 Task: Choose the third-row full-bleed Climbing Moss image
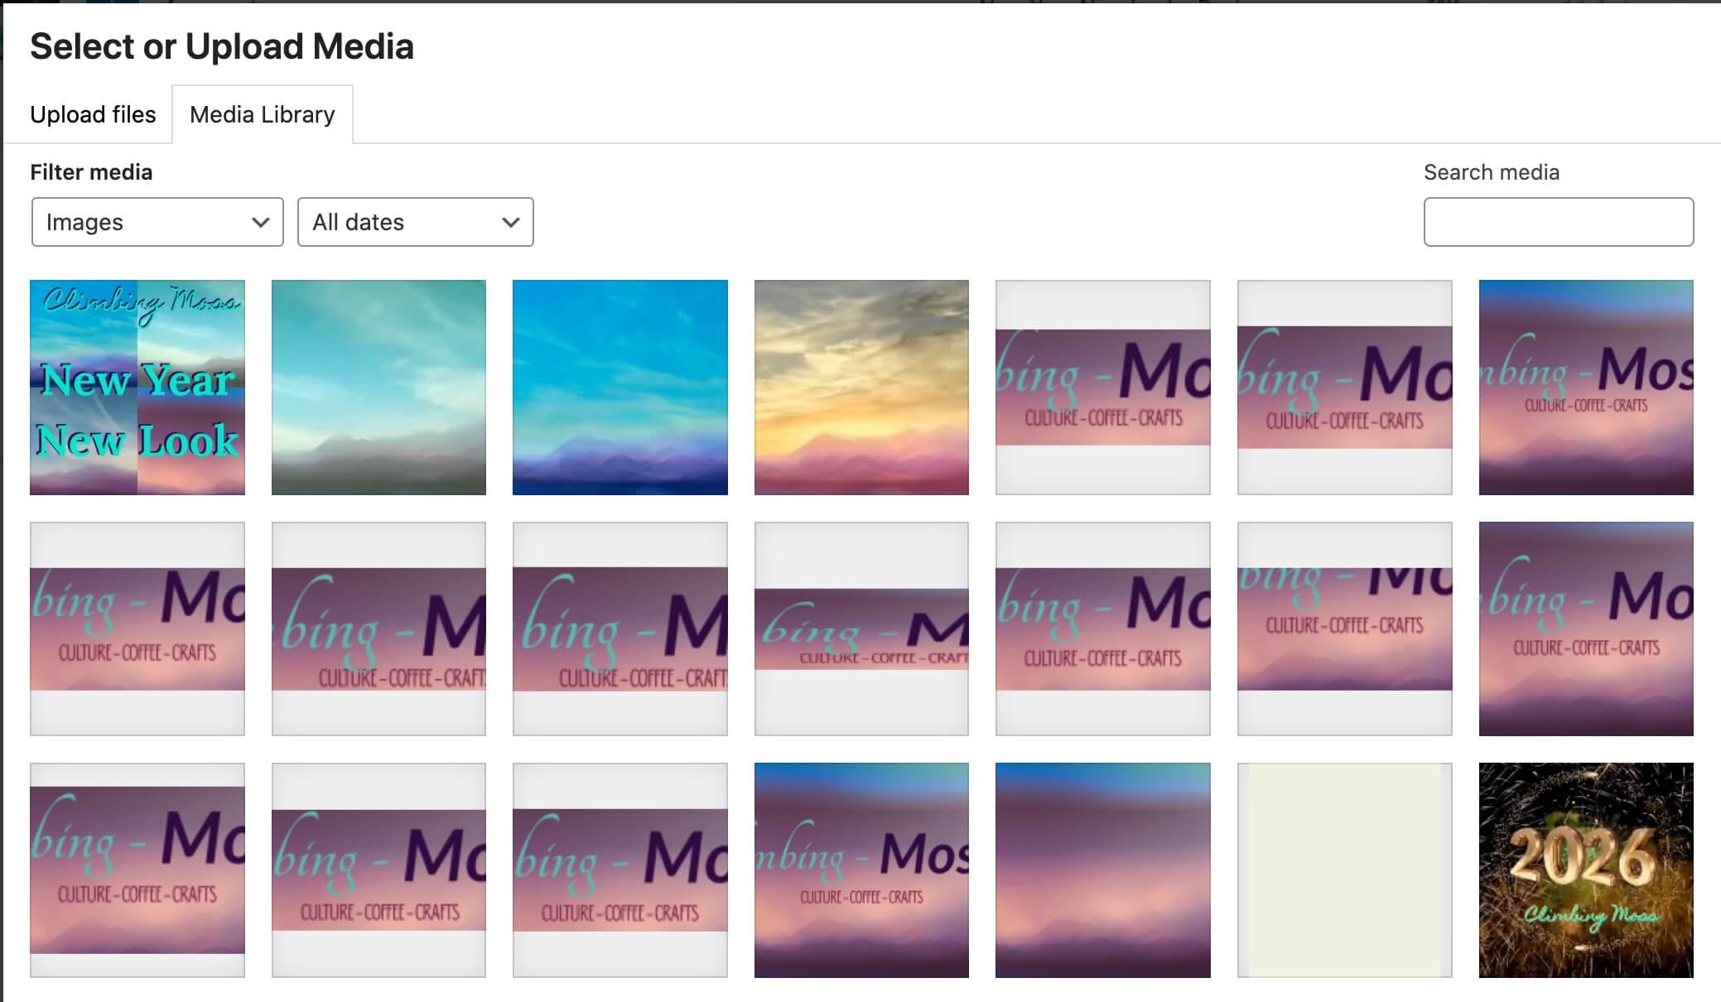pyautogui.click(x=861, y=870)
